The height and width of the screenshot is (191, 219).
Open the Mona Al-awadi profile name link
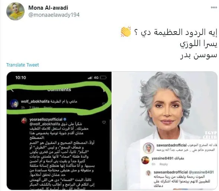pos(48,8)
